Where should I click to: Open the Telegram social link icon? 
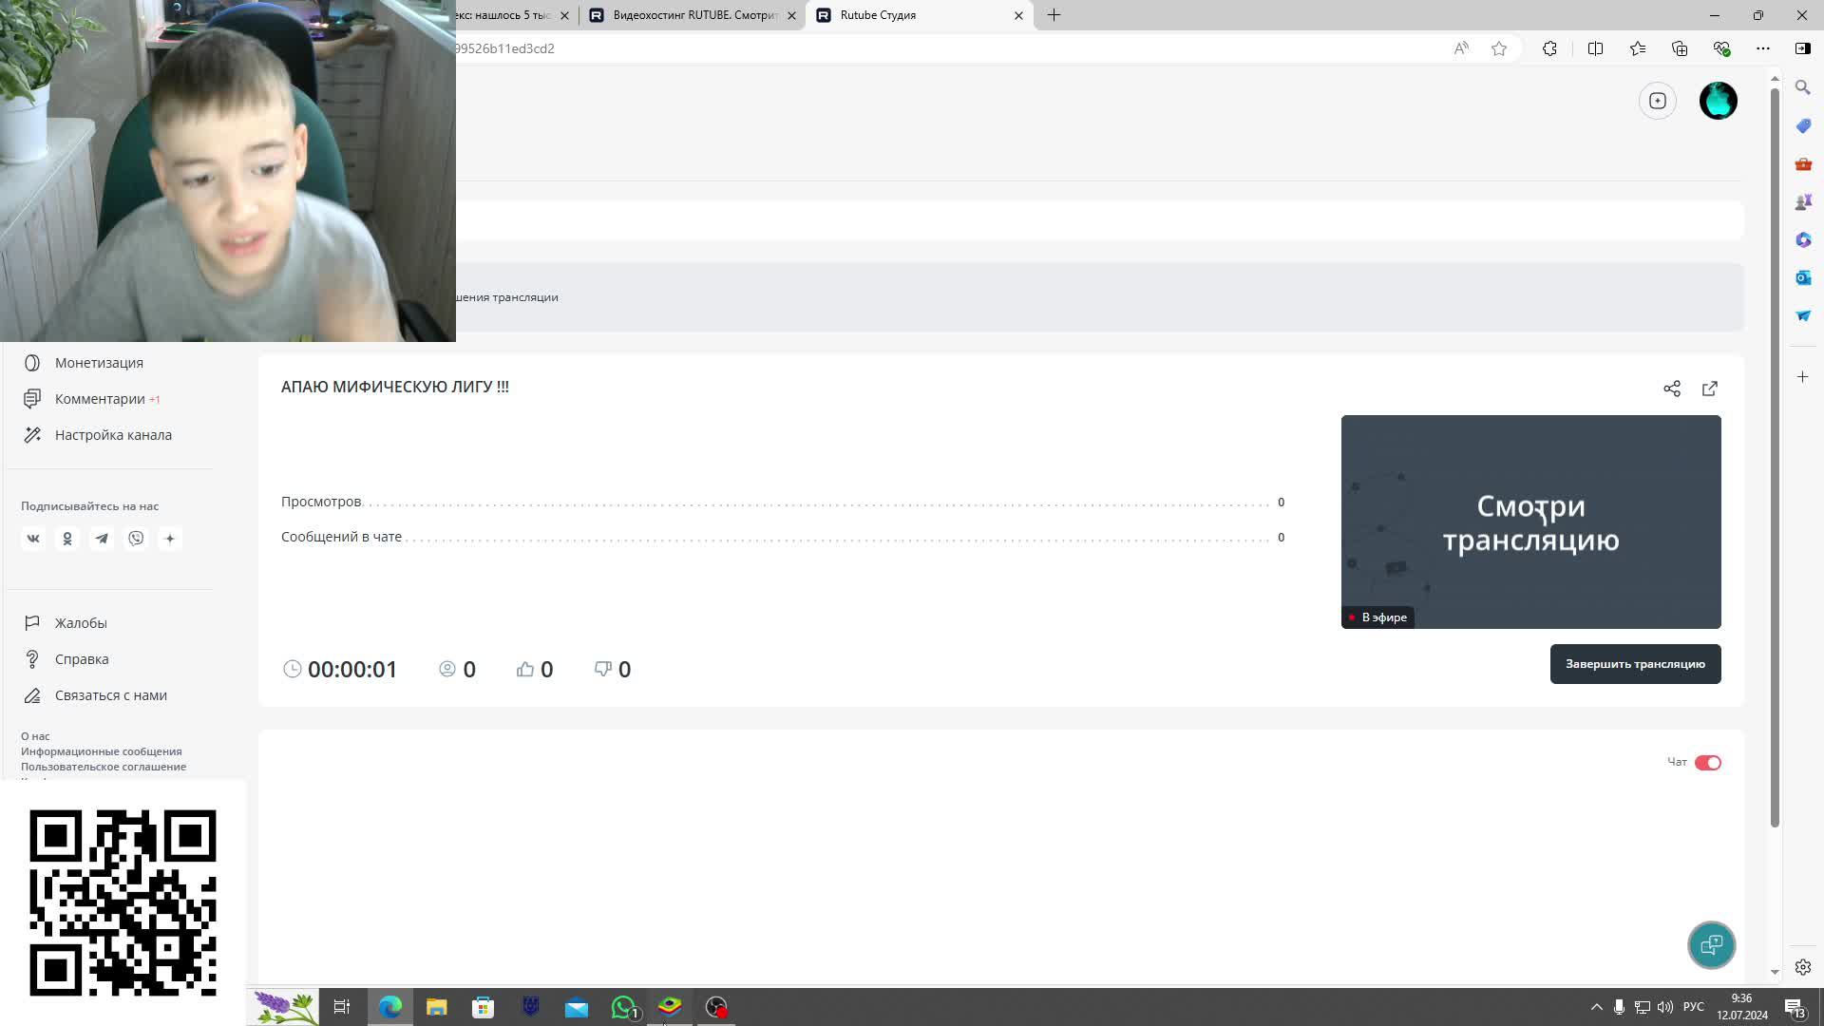(x=102, y=539)
